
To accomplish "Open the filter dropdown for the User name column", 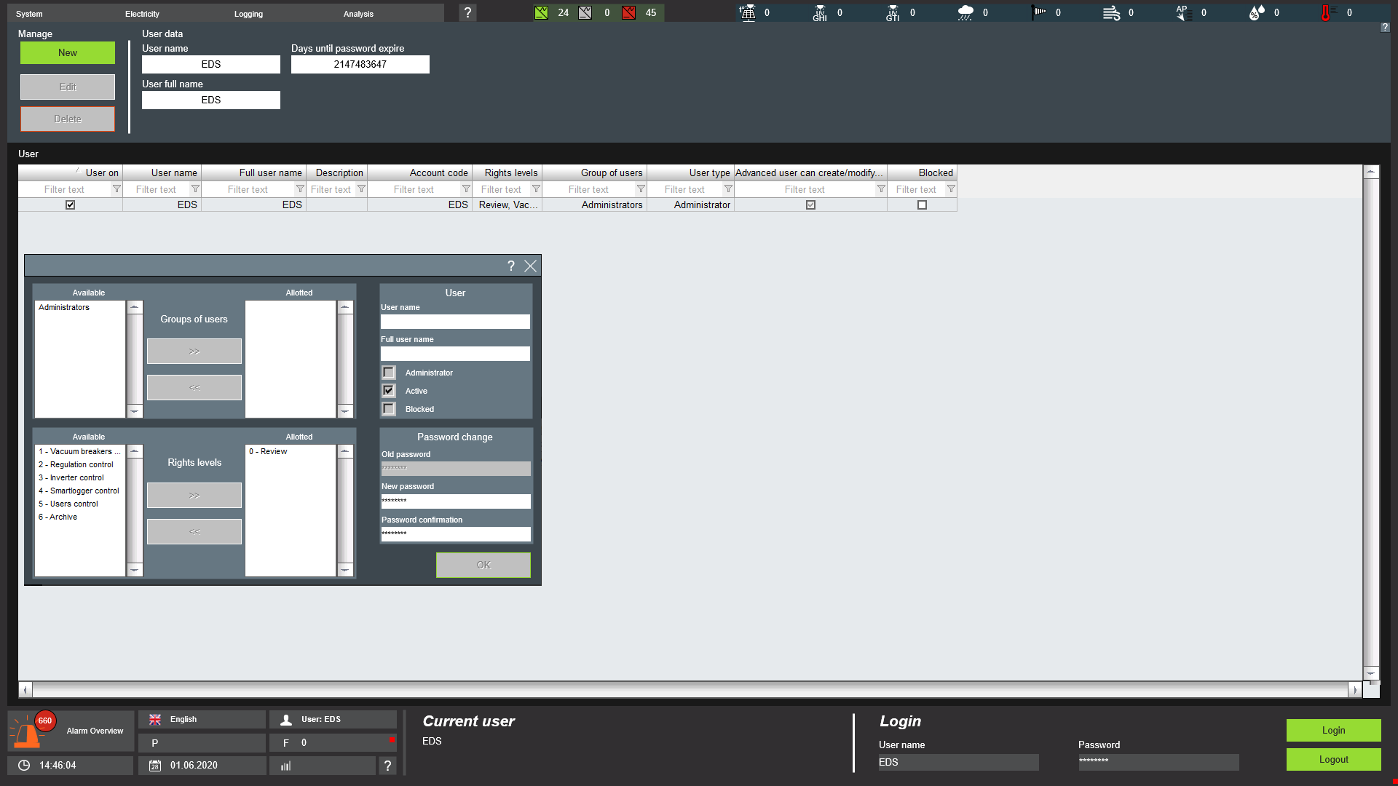I will pos(195,189).
